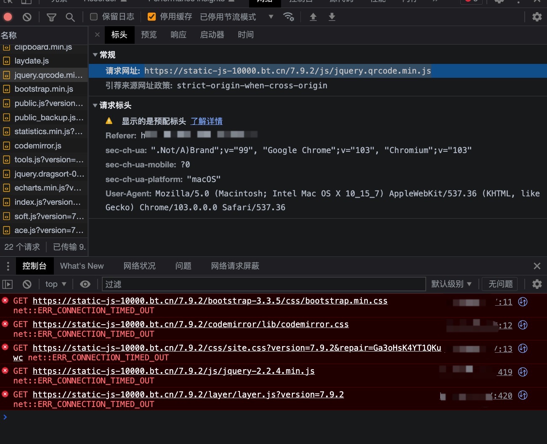Image resolution: width=547 pixels, height=444 pixels.
Task: Toggle live expression eye icon
Action: pos(85,284)
